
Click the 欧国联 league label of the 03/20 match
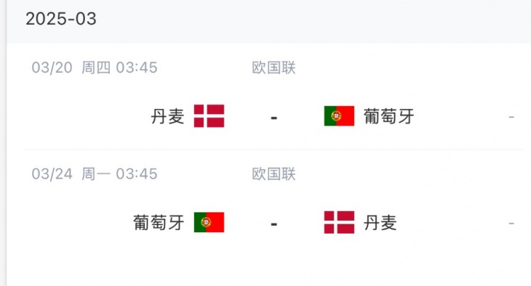[x=274, y=68]
